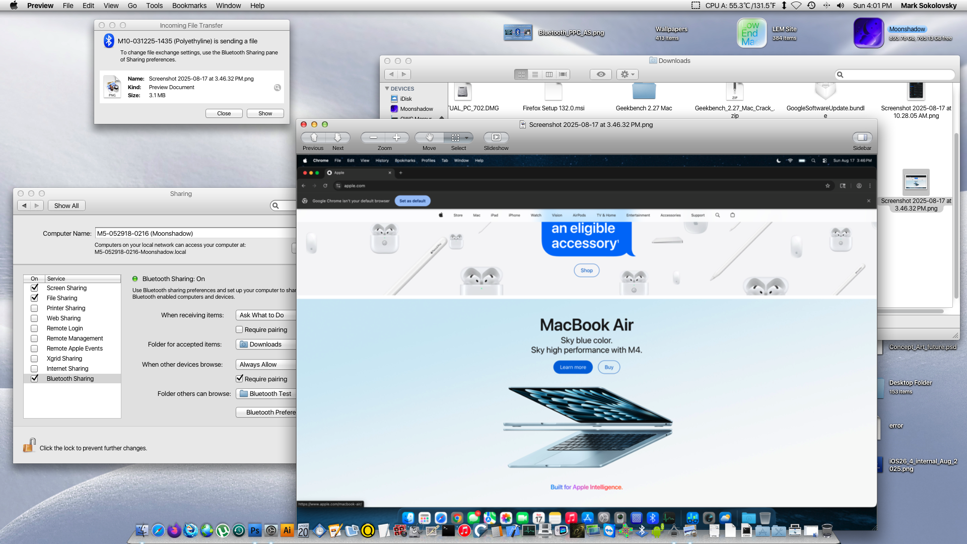Click Show All in Sharing window
This screenshot has width=967, height=544.
66,206
